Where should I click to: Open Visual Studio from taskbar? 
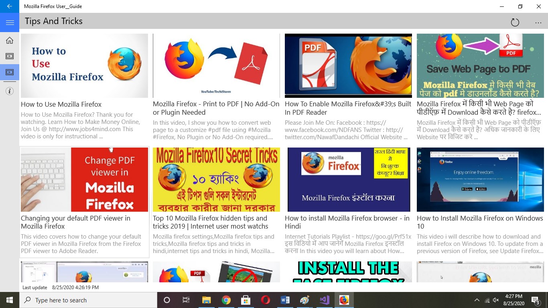tap(324, 300)
